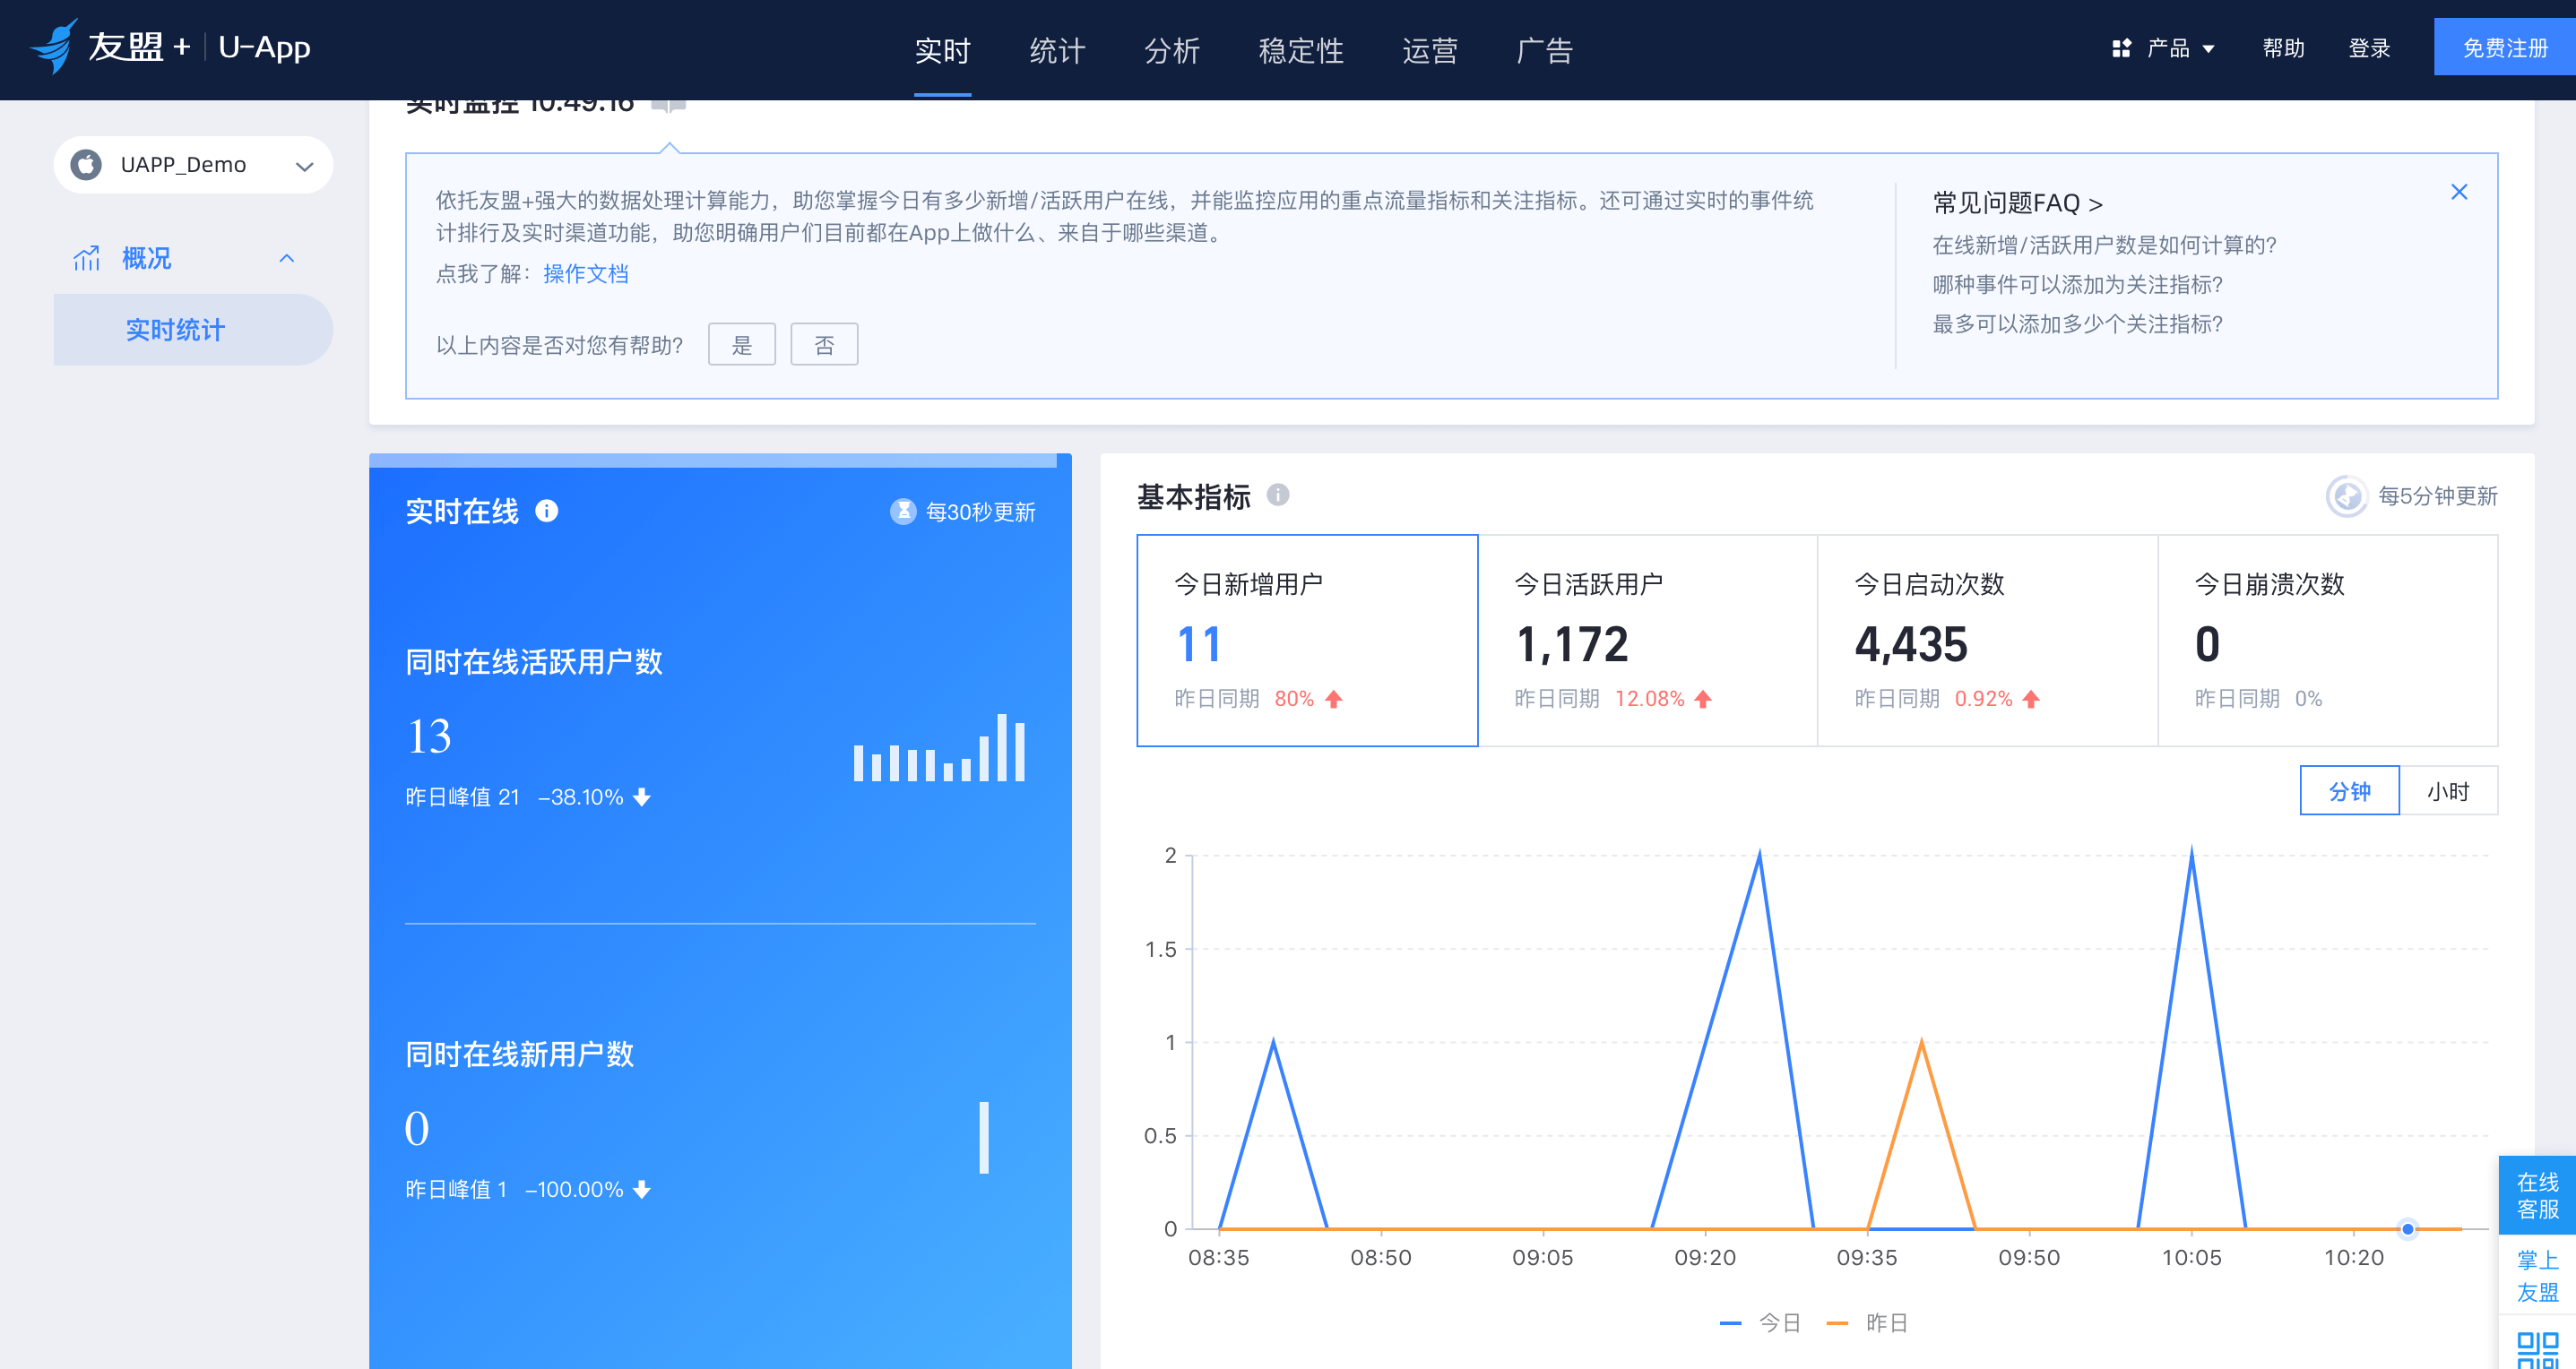The height and width of the screenshot is (1369, 2576).
Task: Open the 运营 navigation tab
Action: [1429, 50]
